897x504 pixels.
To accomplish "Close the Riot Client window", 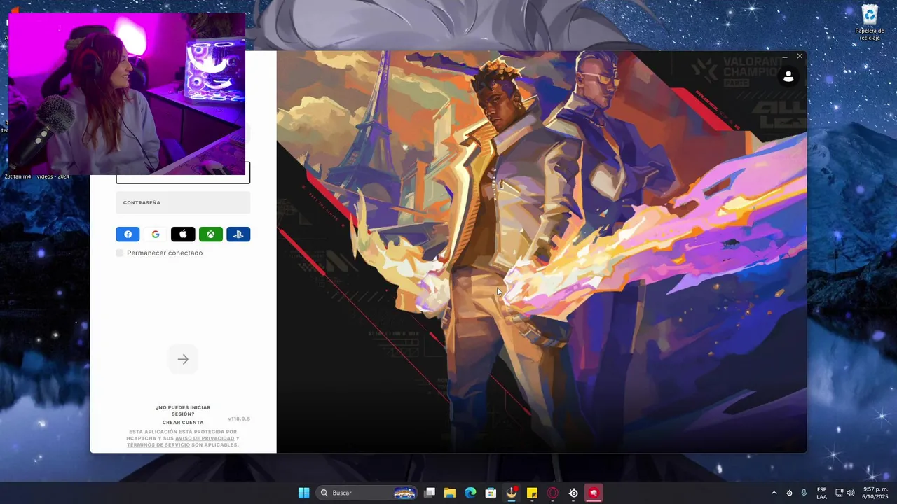I will coord(800,57).
